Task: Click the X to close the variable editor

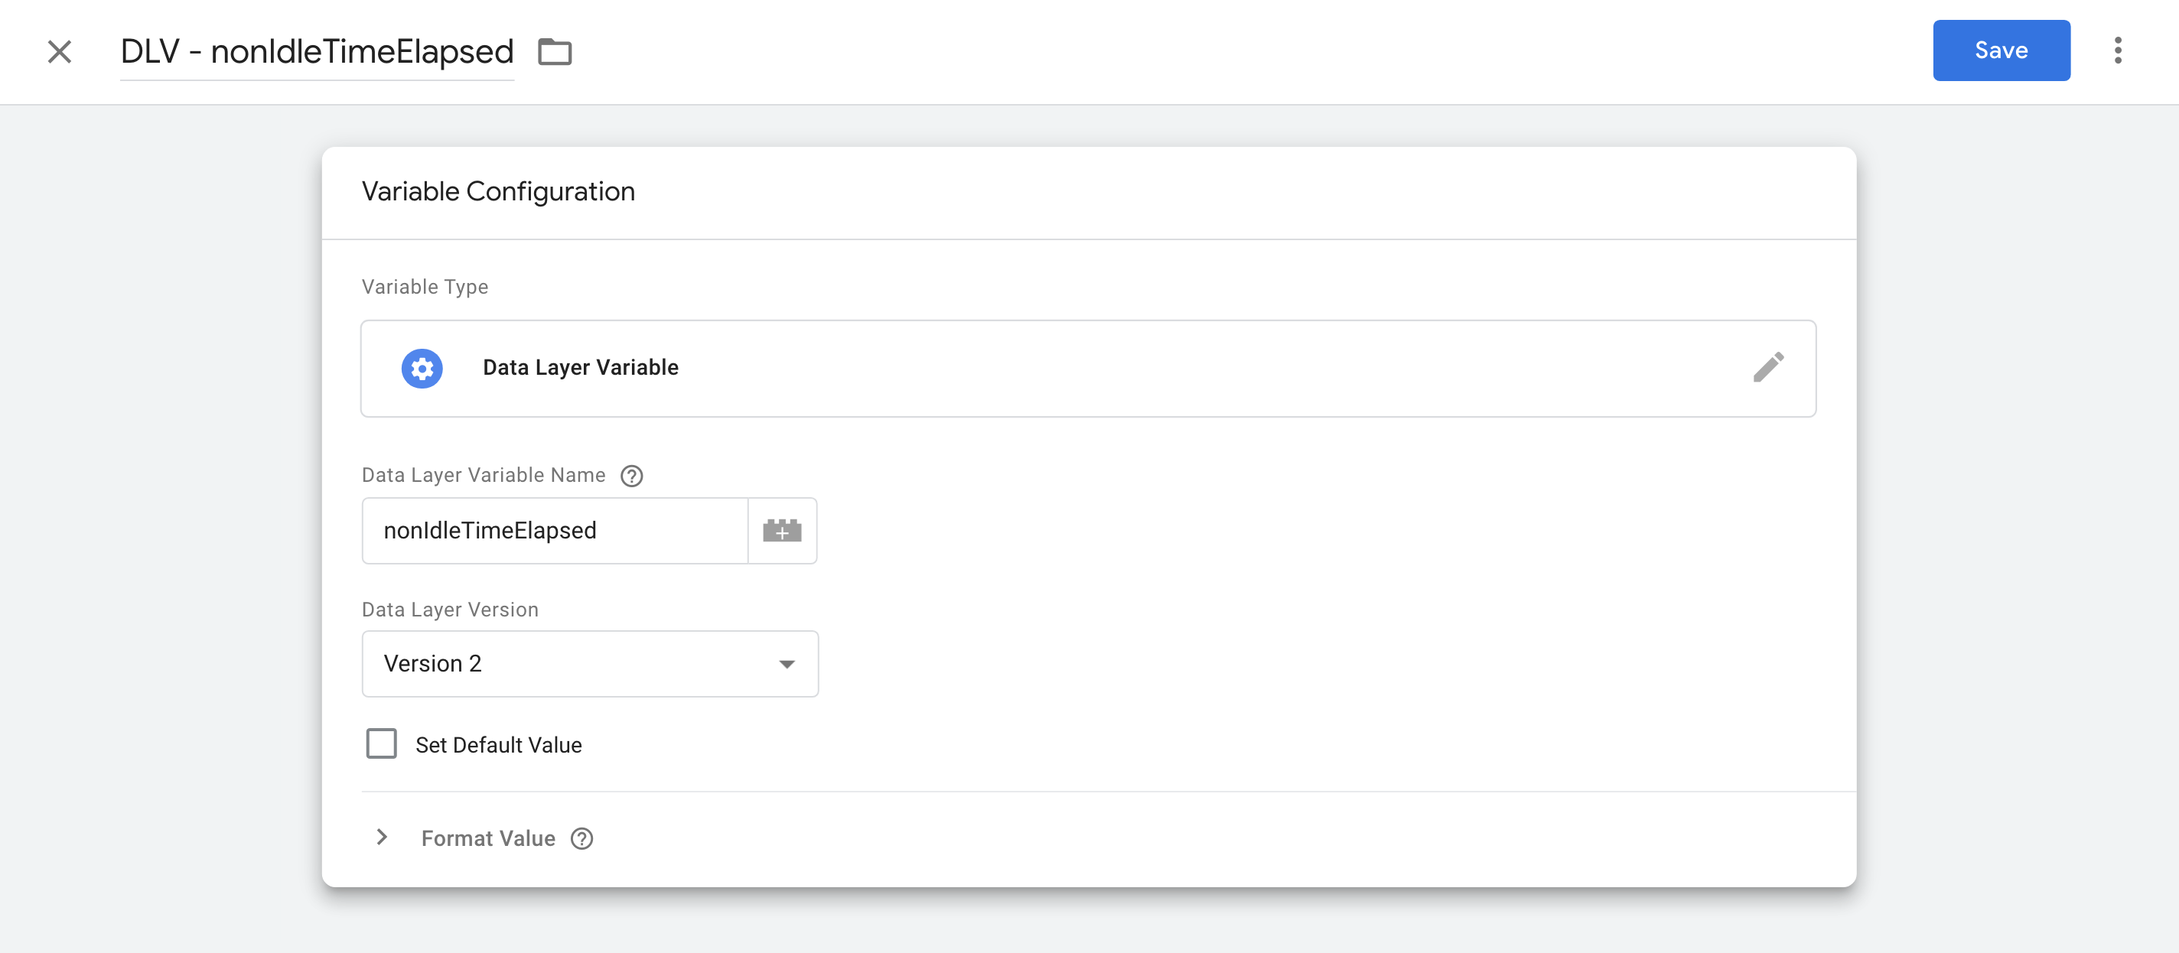Action: coord(59,51)
